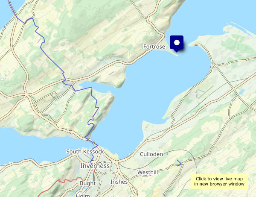Select the blue route crossing the Kessock bridge
Image resolution: width=256 pixels, height=197 pixels.
pyautogui.click(x=91, y=142)
